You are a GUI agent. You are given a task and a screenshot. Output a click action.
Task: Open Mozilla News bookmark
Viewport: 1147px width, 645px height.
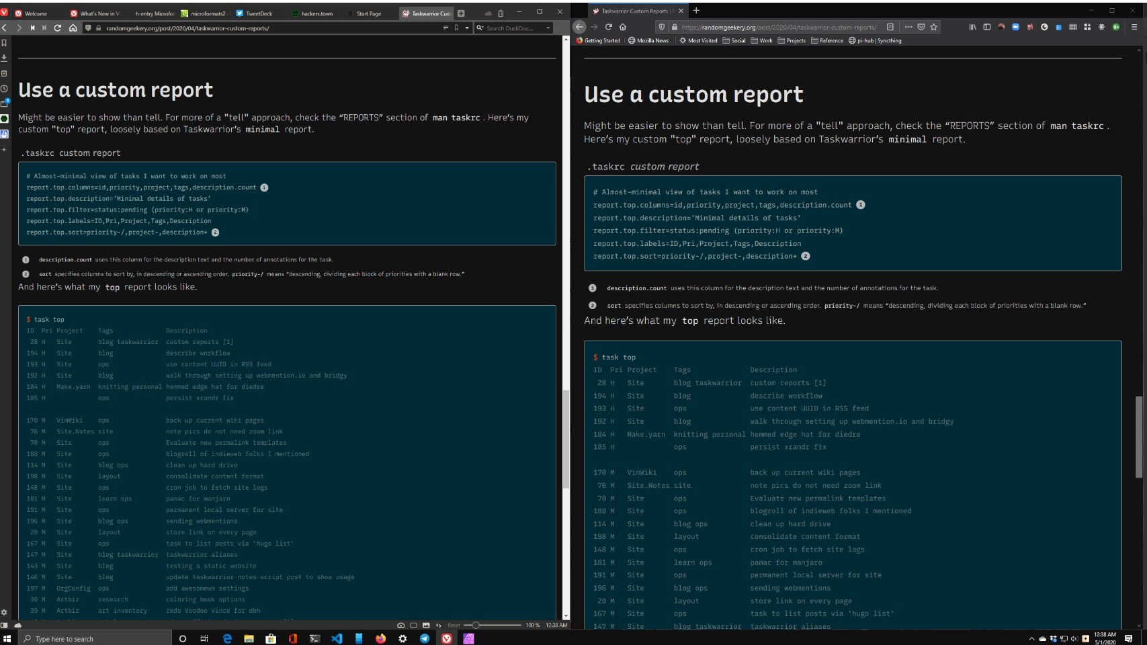click(x=648, y=40)
